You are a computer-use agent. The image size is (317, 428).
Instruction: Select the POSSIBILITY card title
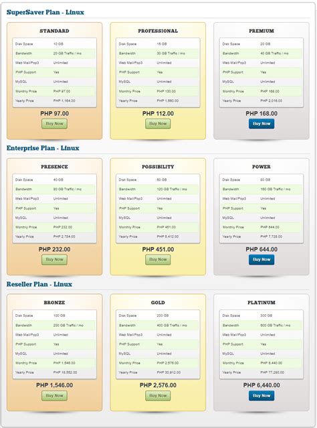[x=158, y=167]
